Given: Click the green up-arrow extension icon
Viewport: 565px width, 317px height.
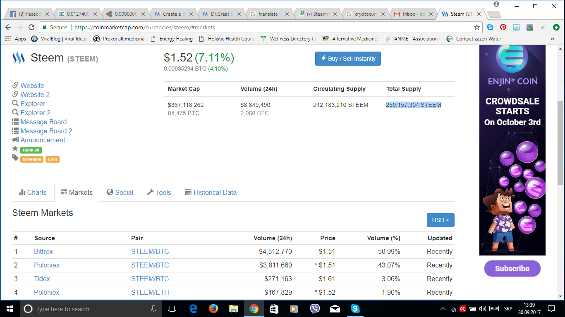Looking at the screenshot, I should 556,27.
